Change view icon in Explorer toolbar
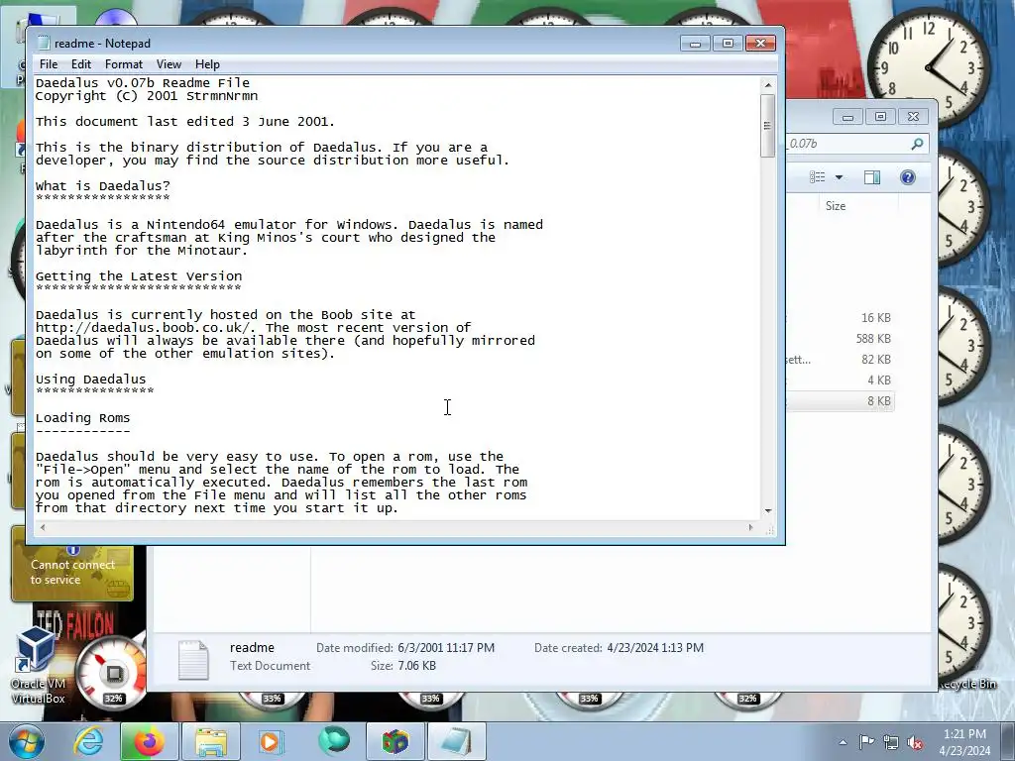 coord(818,177)
